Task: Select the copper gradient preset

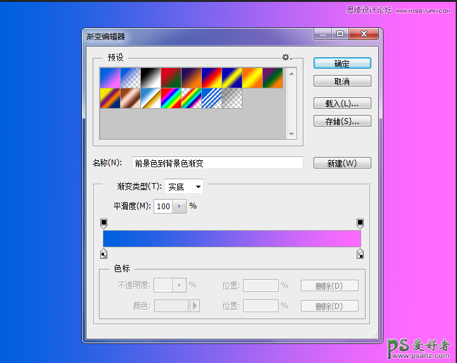Action: click(130, 98)
